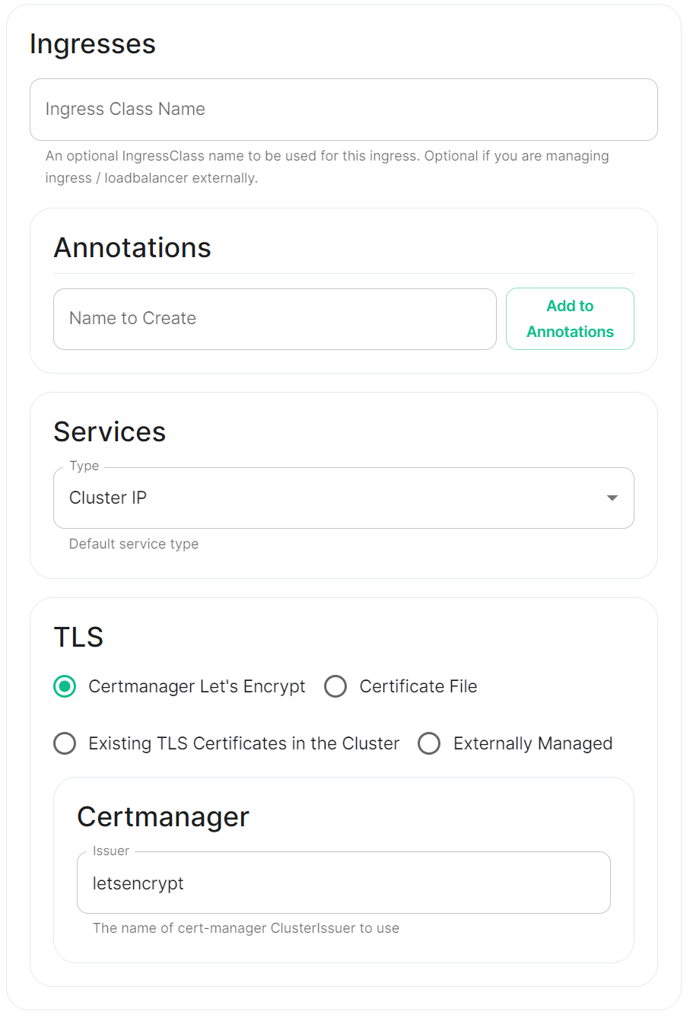Click the 'Externally Managed' label text
Screen dimensions: 690x1018
coord(533,743)
